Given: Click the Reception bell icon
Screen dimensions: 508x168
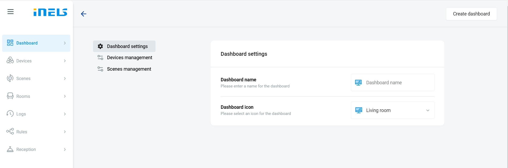Looking at the screenshot, I should 10,149.
